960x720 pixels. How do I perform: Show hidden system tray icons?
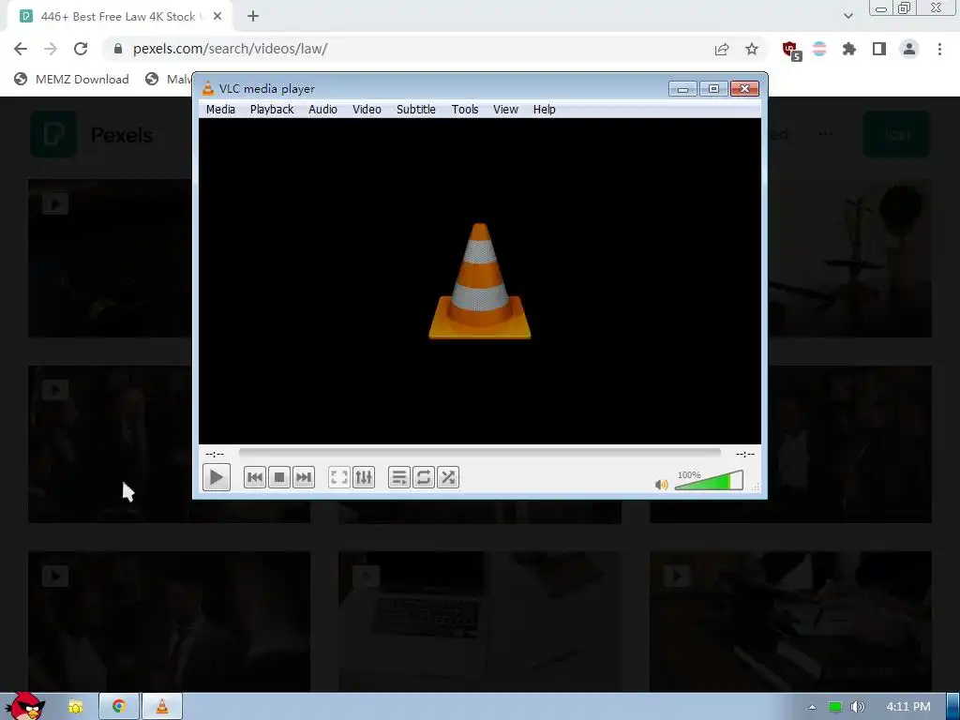pos(812,707)
